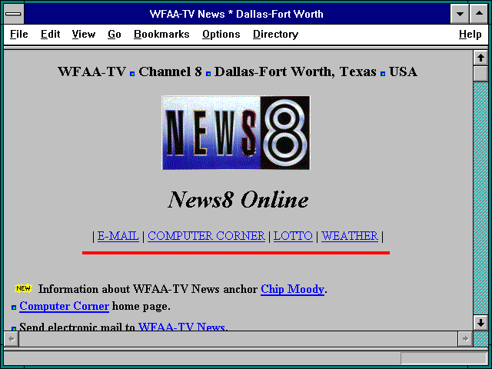492x369 pixels.
Task: Open the window control menu box
Action: coord(13,14)
